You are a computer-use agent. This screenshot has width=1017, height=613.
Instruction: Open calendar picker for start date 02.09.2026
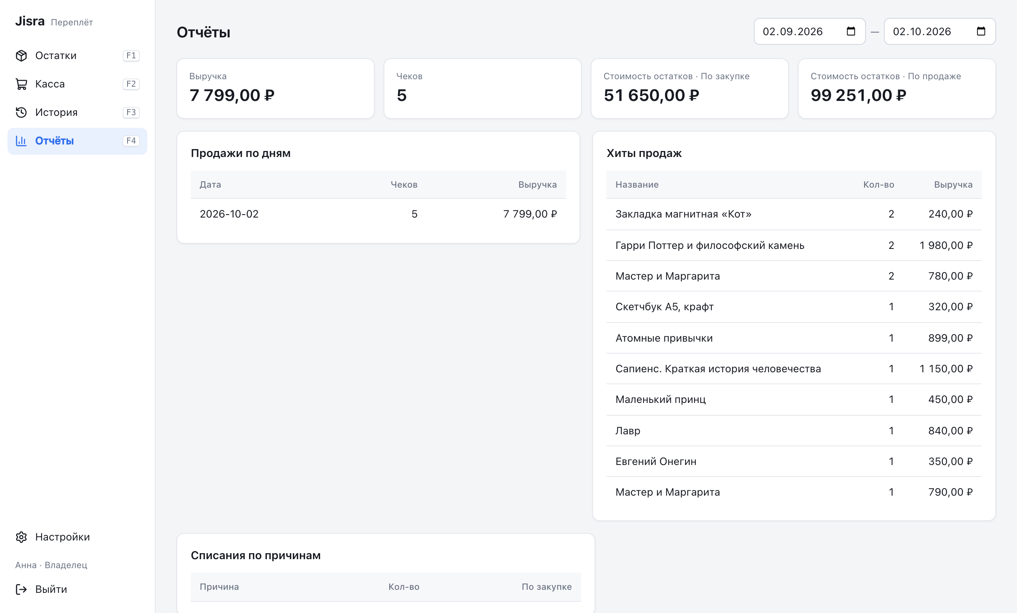pos(851,31)
